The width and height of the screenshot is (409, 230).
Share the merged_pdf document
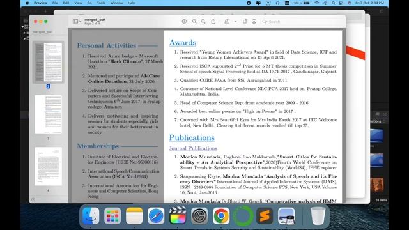(213, 21)
